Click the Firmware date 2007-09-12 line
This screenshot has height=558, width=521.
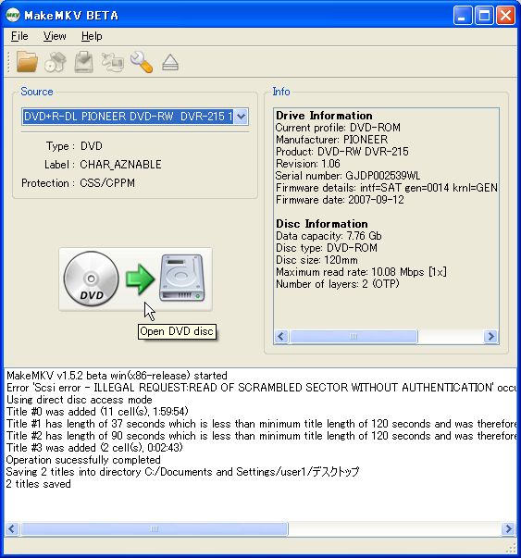(x=340, y=200)
